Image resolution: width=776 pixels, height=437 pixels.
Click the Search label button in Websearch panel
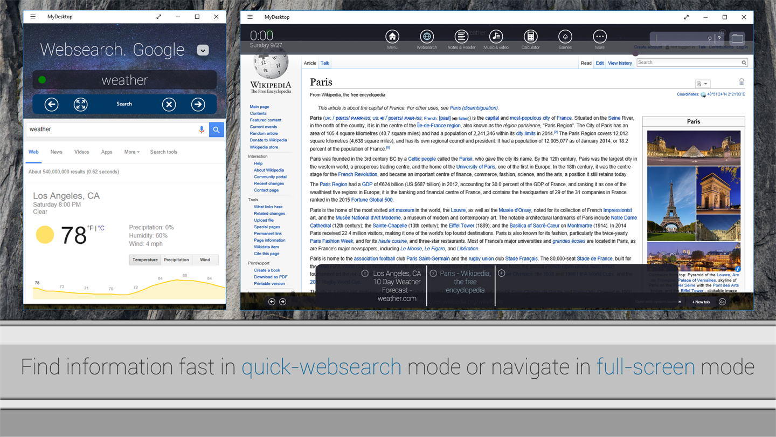point(124,104)
